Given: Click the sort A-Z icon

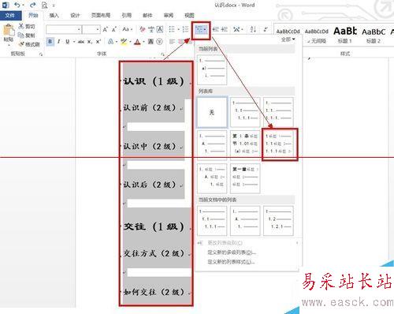Looking at the screenshot, I should [253, 29].
